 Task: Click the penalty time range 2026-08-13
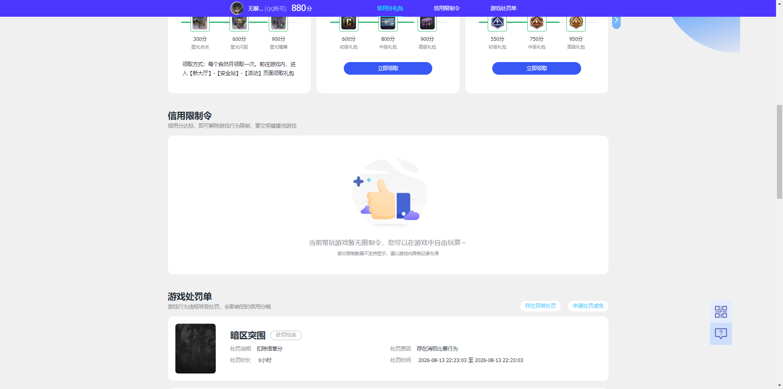[471, 360]
